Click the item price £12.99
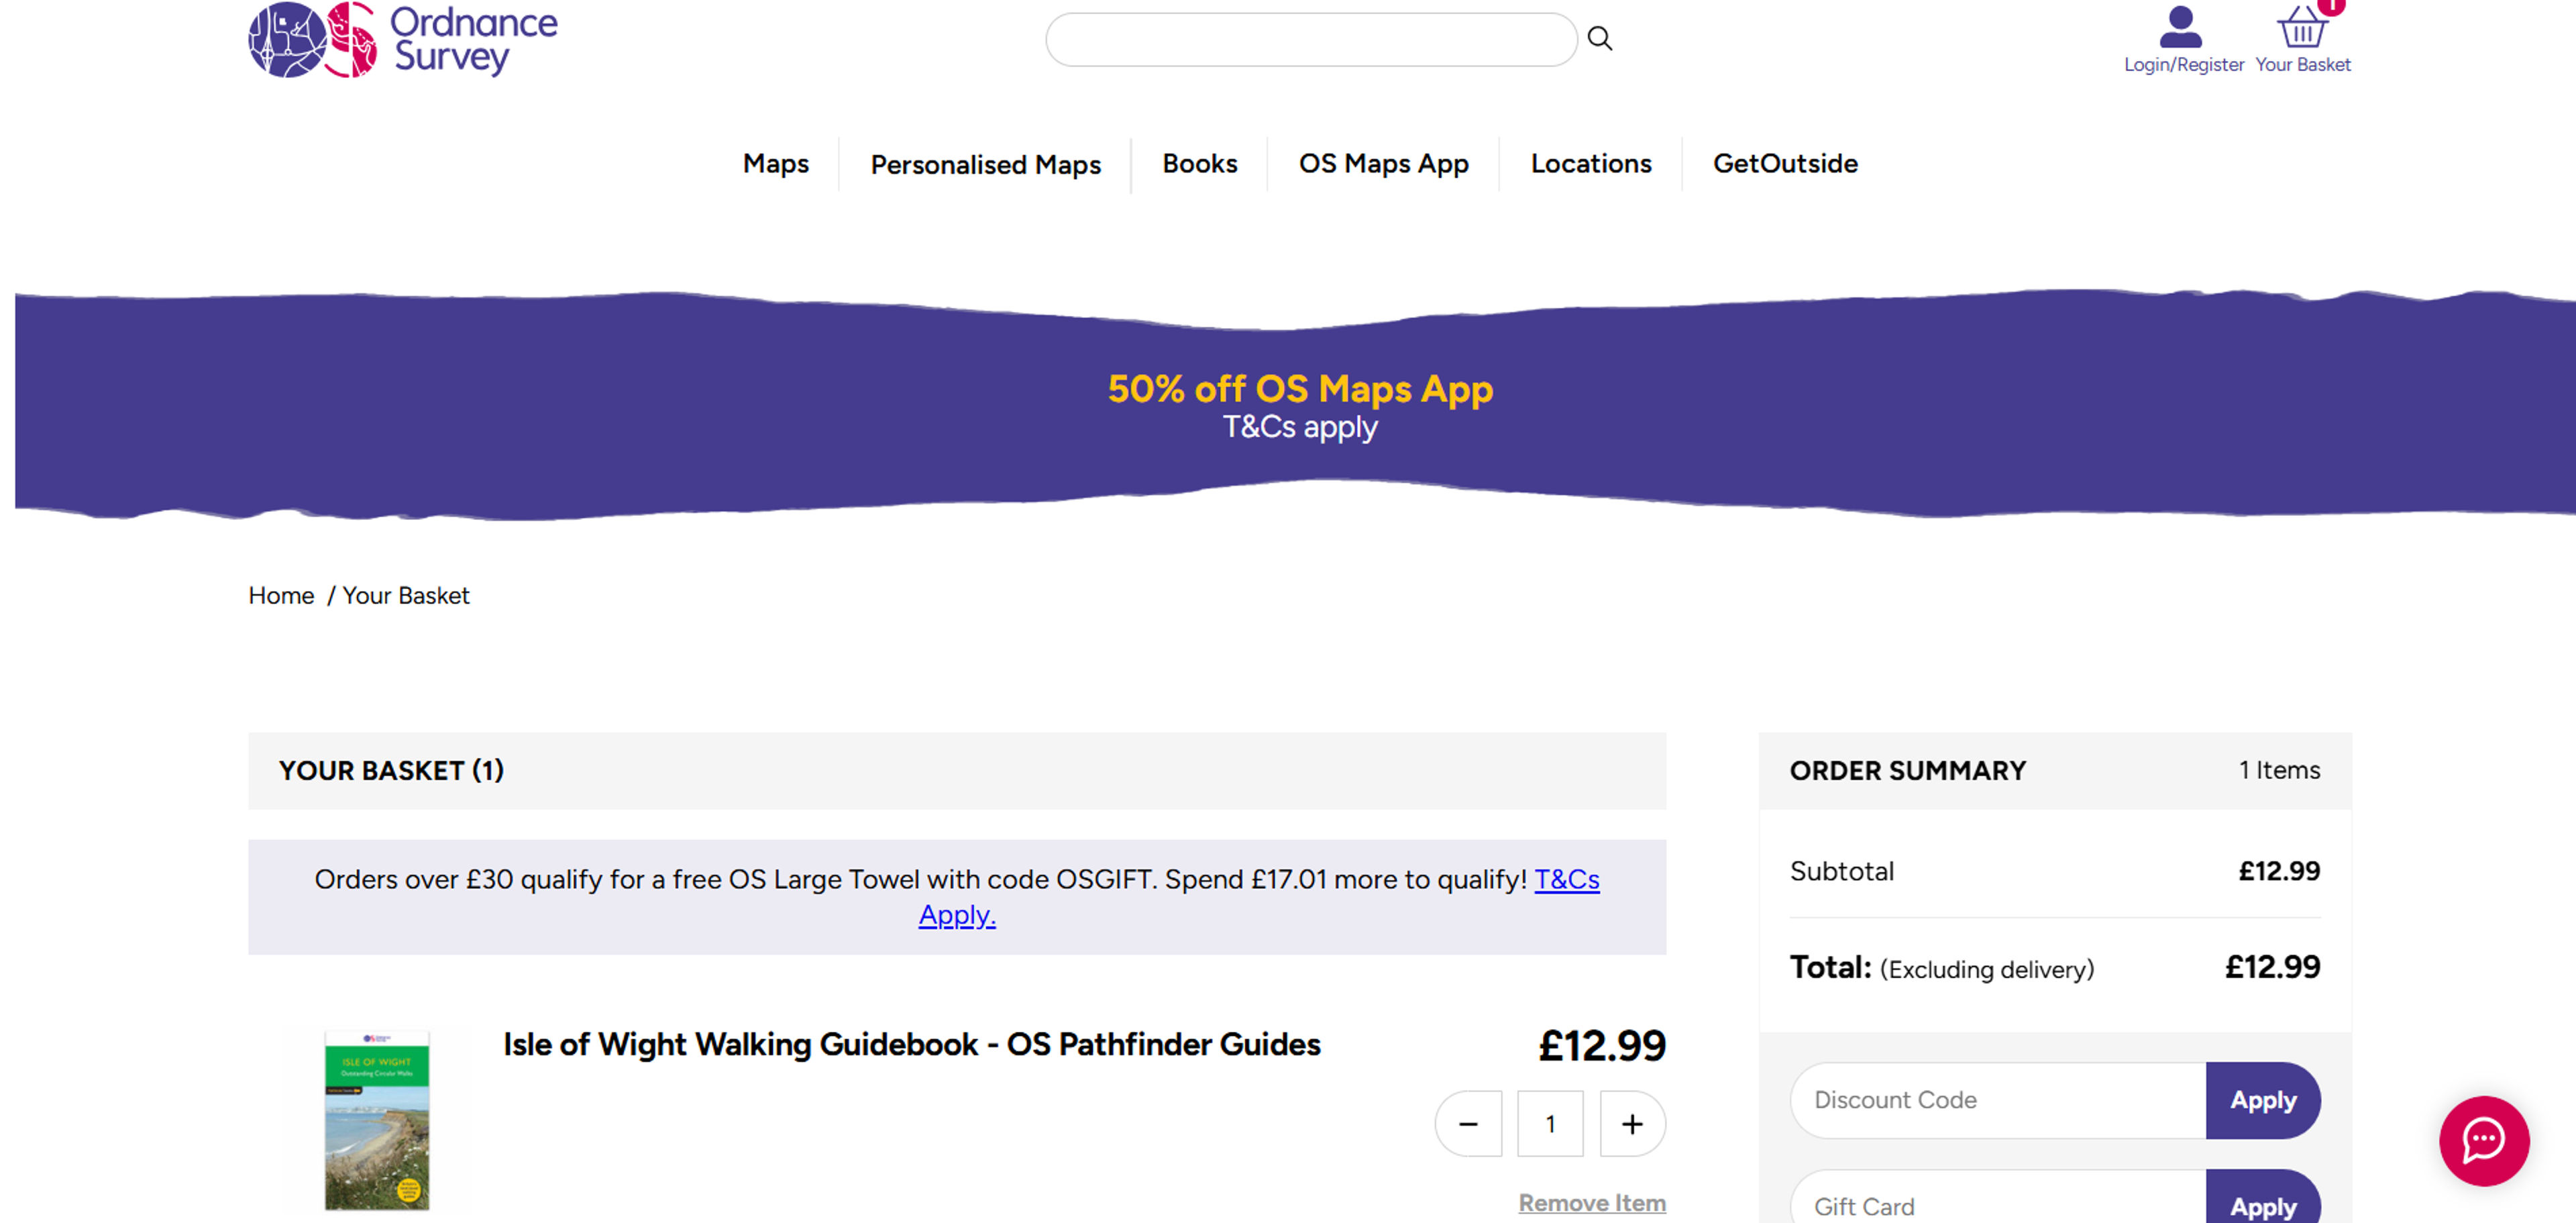Viewport: 2576px width, 1223px height. pos(1602,1046)
